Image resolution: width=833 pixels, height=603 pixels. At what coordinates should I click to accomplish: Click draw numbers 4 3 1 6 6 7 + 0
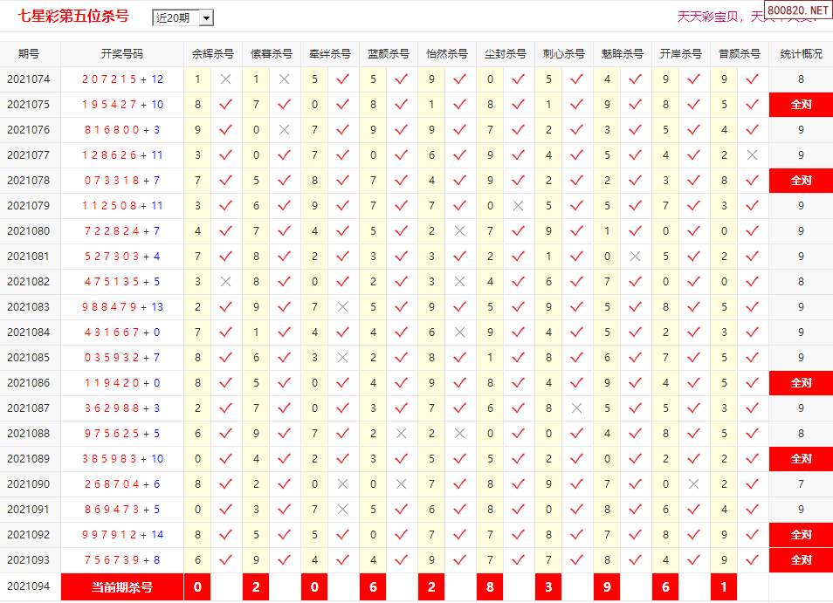click(x=122, y=332)
